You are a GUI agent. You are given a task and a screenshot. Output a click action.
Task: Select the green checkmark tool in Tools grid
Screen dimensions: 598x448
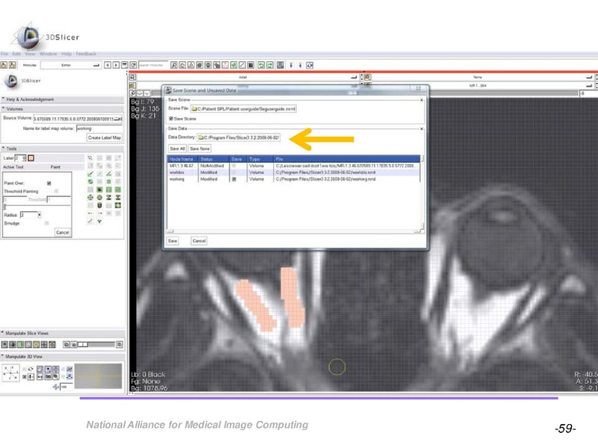(x=90, y=174)
